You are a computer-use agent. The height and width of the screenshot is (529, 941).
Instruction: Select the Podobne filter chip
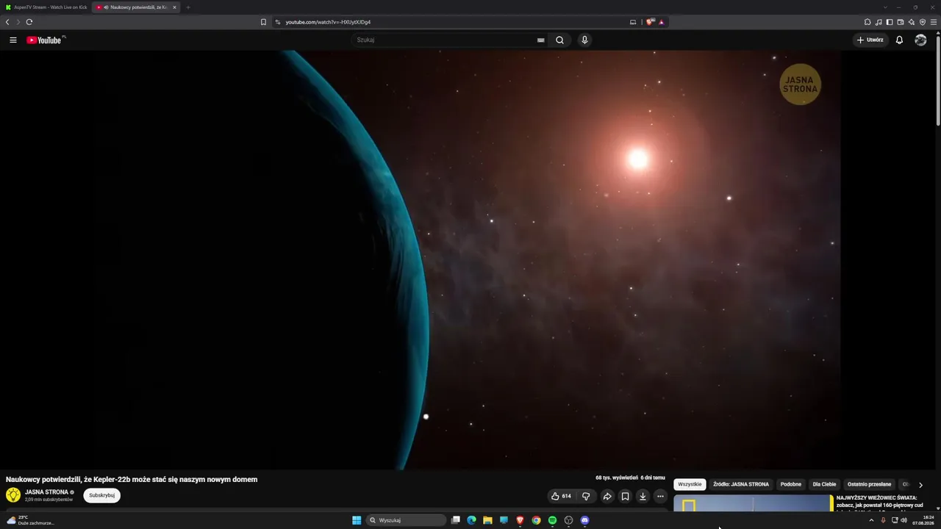pyautogui.click(x=791, y=484)
